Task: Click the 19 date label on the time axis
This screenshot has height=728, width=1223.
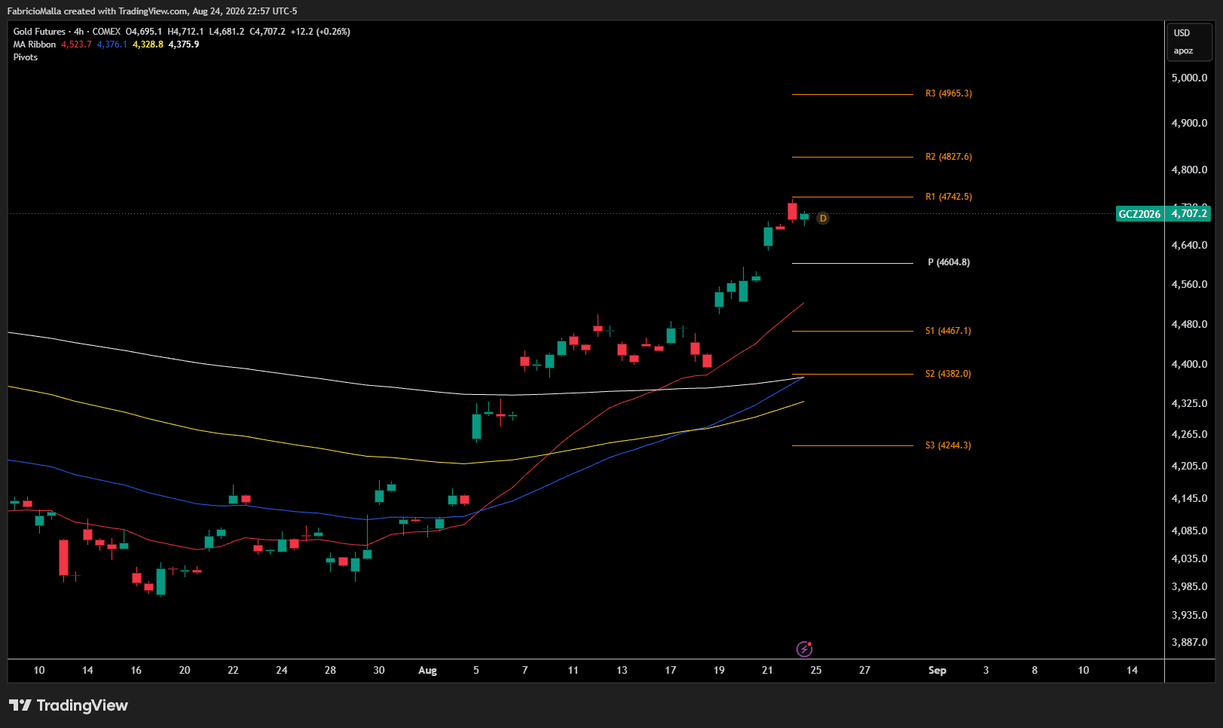Action: point(719,670)
